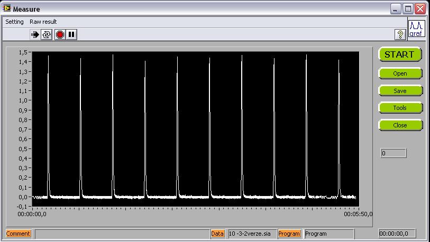Click the Run Continuously loop icon
Image resolution: width=430 pixels, height=242 pixels.
click(x=47, y=34)
